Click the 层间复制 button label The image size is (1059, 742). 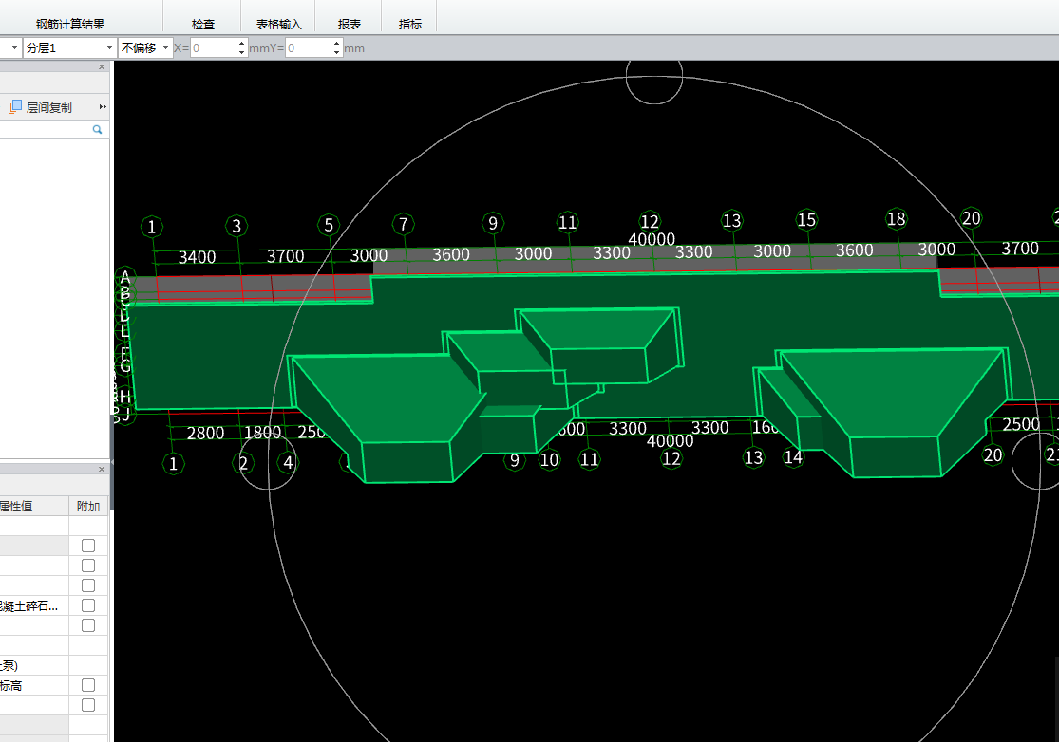48,108
